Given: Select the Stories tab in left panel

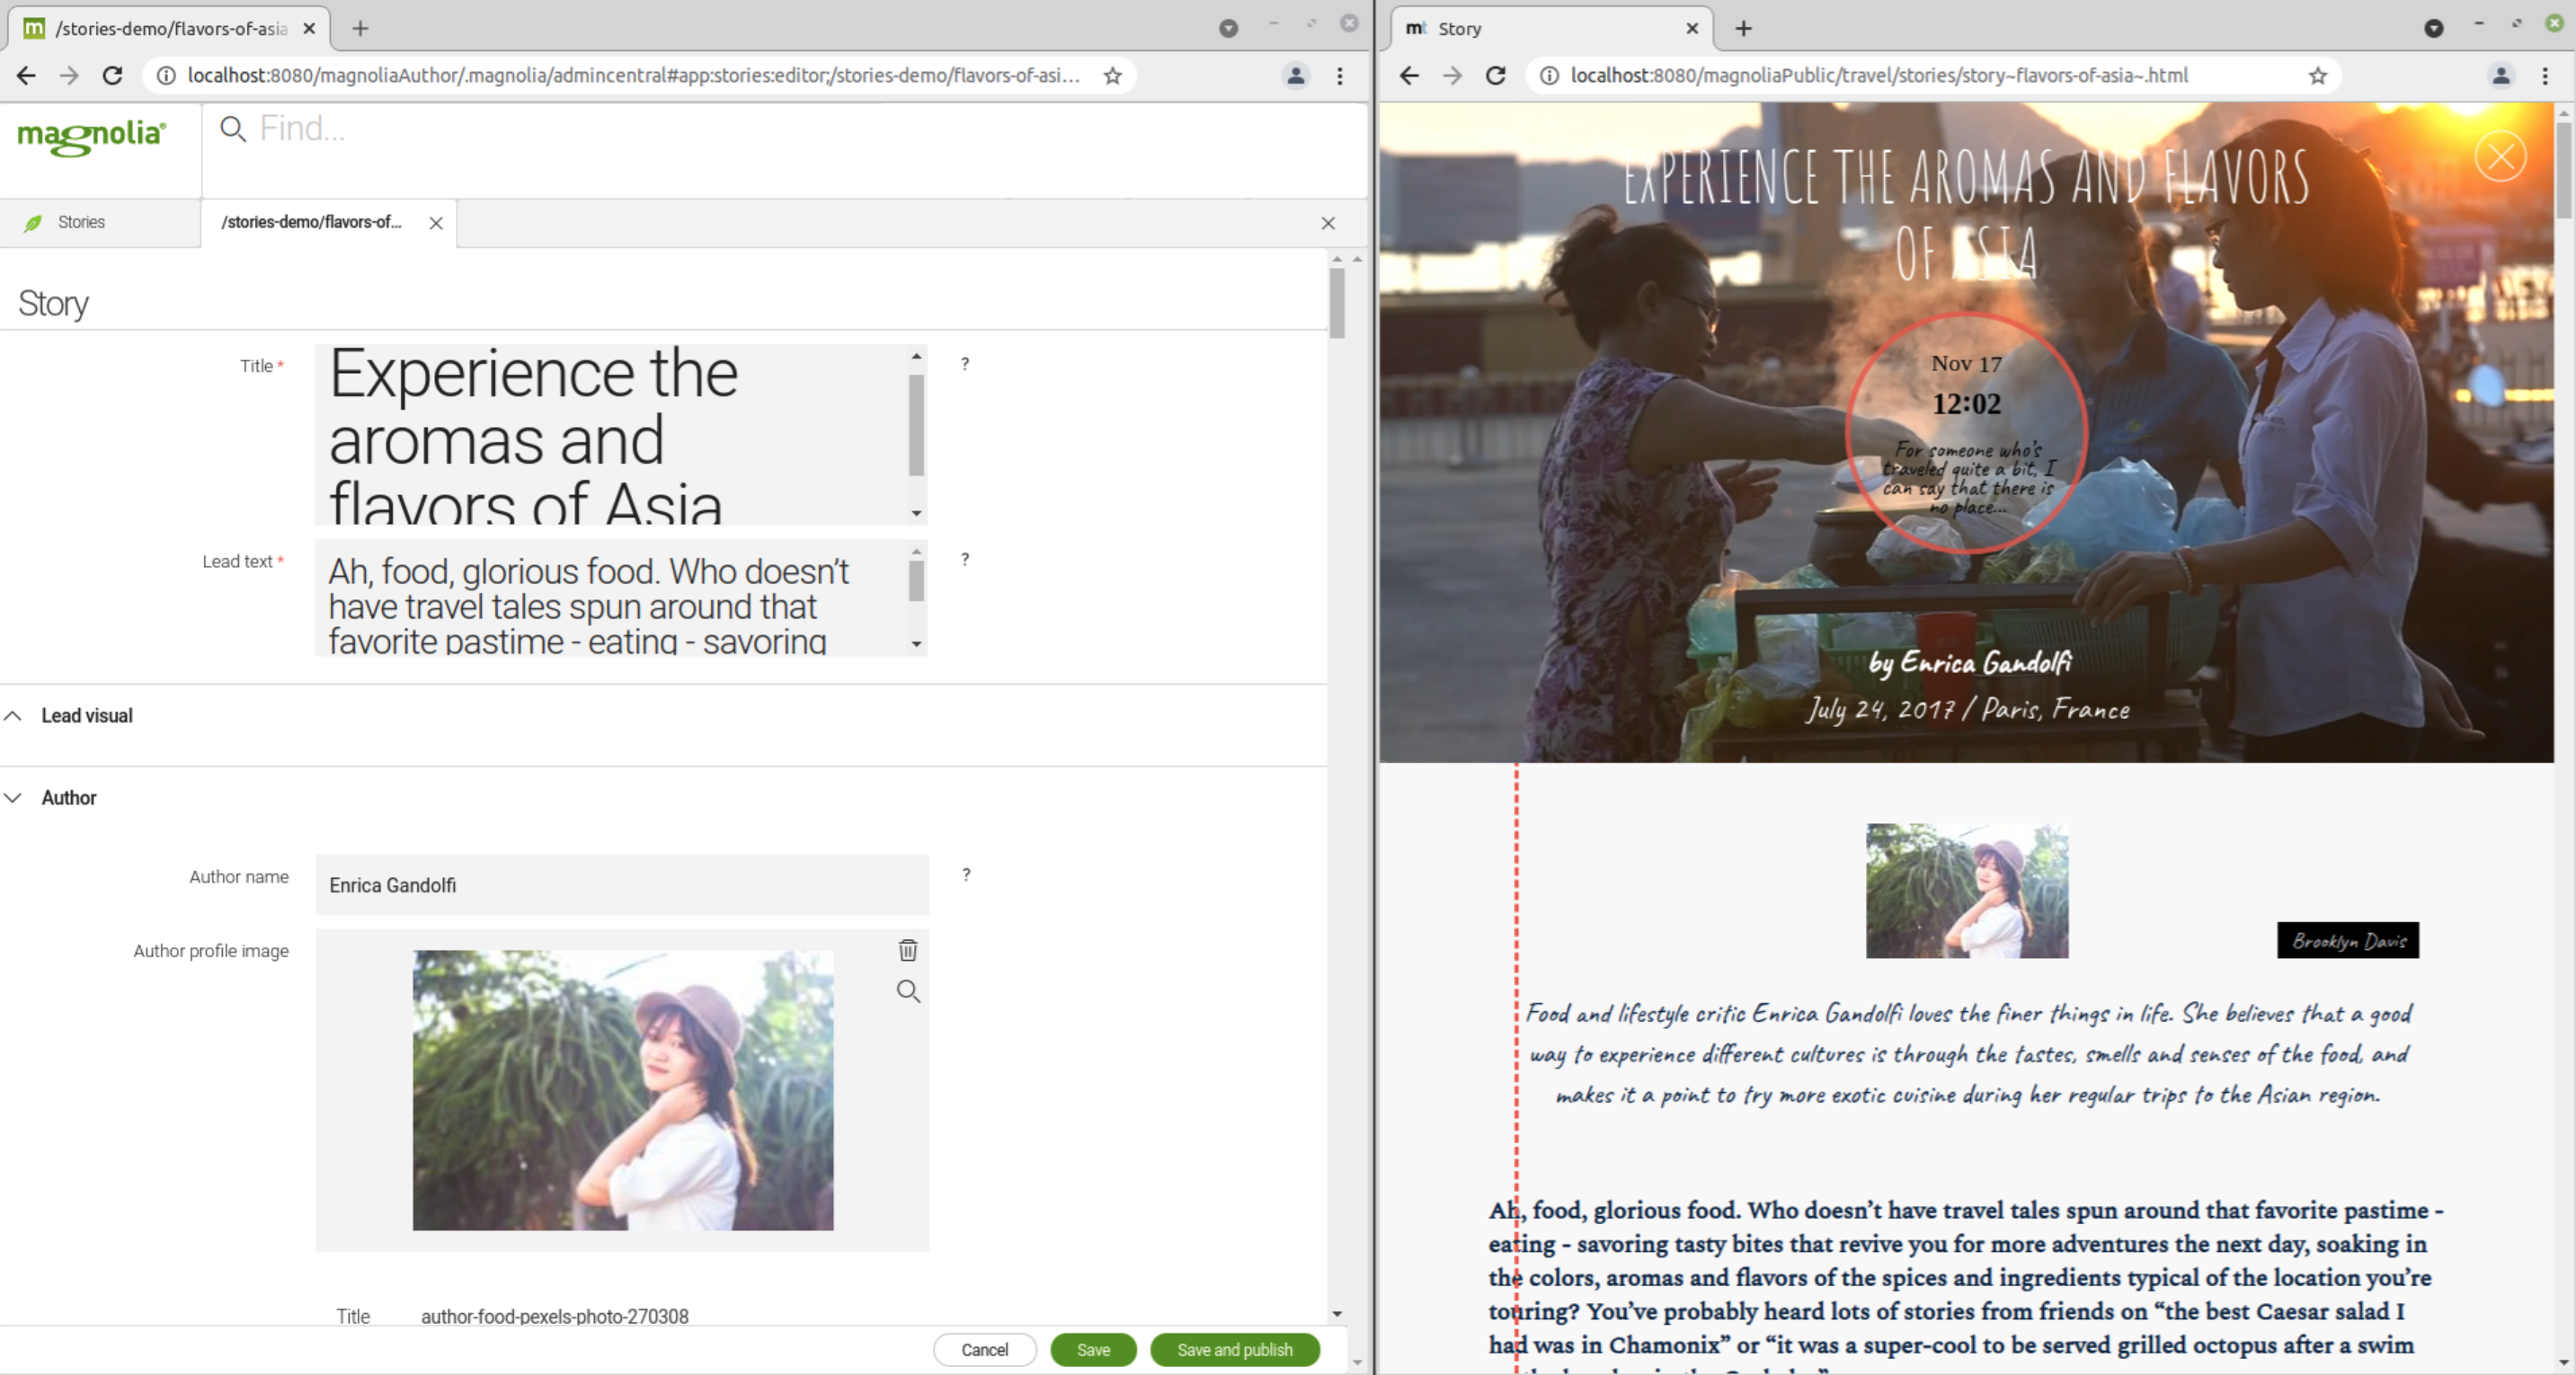Looking at the screenshot, I should tap(82, 221).
